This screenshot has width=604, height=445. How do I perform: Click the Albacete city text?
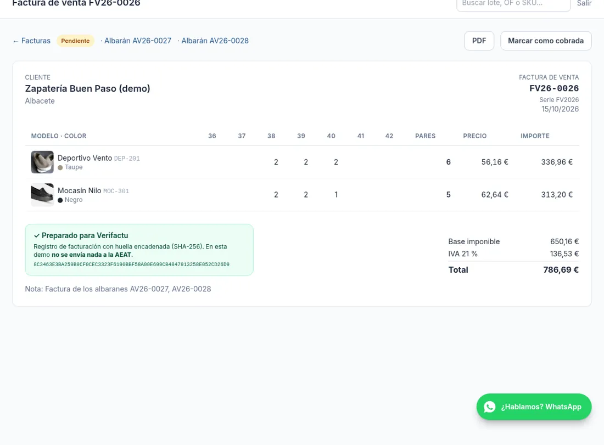[x=40, y=101]
